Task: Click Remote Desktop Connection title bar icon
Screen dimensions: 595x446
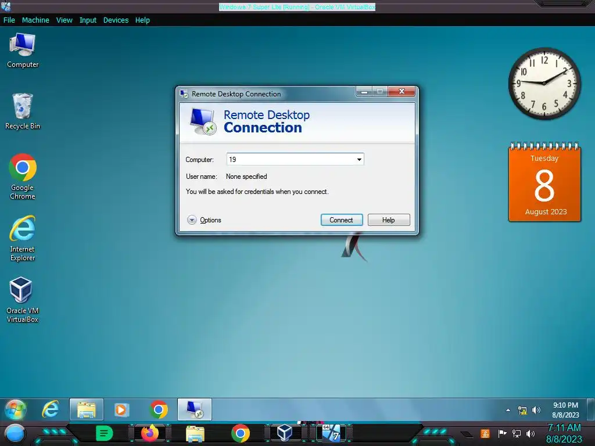Action: (184, 93)
